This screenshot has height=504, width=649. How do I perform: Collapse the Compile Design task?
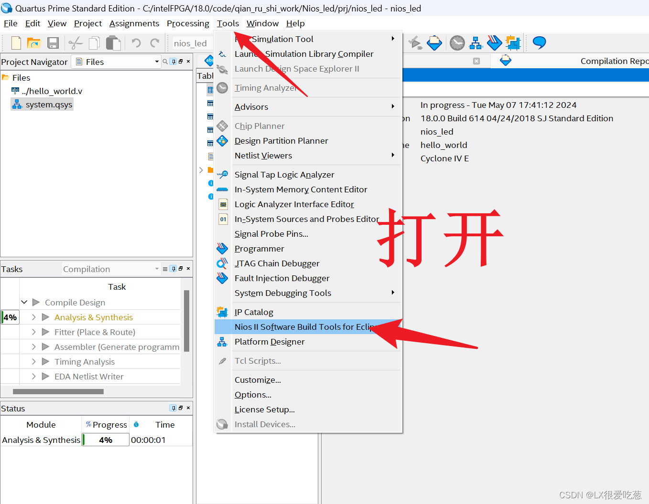24,302
